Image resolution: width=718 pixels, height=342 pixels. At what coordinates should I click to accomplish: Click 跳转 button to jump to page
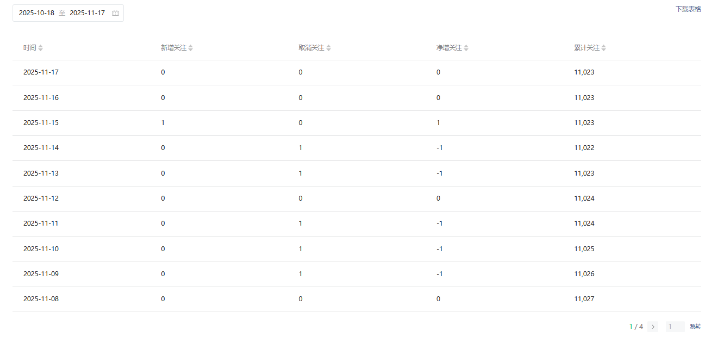(695, 327)
